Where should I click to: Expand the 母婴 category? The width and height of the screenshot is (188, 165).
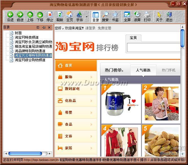(x=76, y=113)
